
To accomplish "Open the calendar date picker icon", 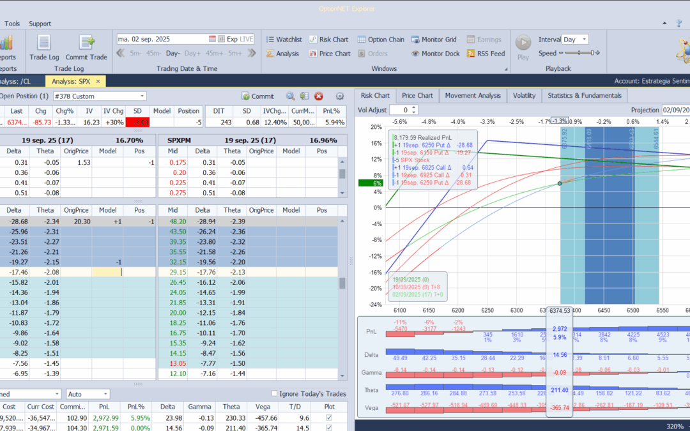I will click(x=212, y=39).
